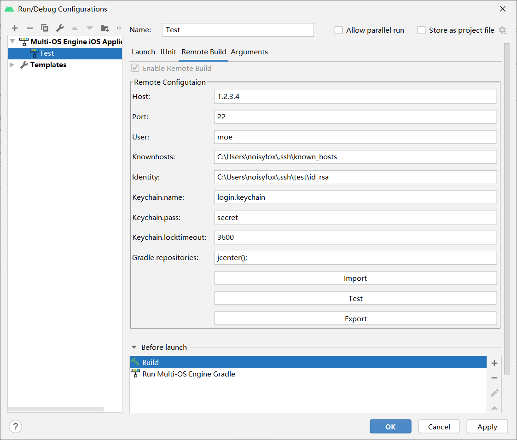517x440 pixels.
Task: Close the Run/Debug Configurations dialog
Action: point(502,9)
